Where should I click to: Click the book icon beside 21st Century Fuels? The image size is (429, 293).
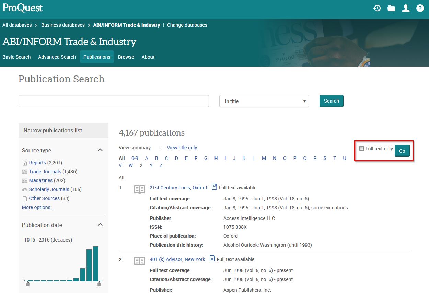[x=140, y=189]
